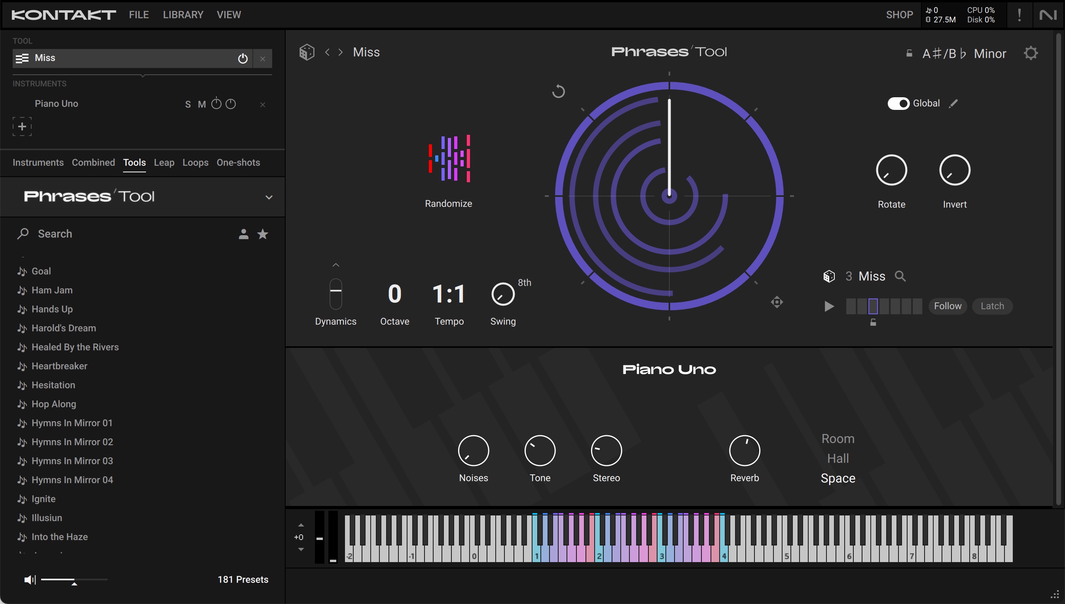Screen dimensions: 1065x604
Task: Show favorites with the star icon
Action: (263, 234)
